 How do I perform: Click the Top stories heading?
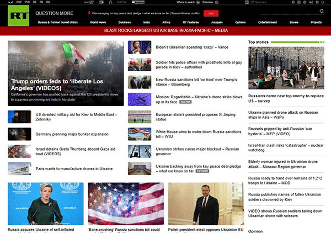point(258,42)
